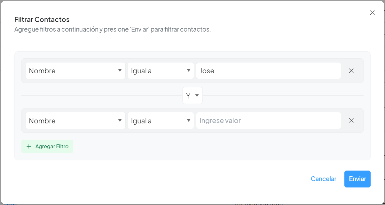Submit filters with the Enviar button

(357, 179)
